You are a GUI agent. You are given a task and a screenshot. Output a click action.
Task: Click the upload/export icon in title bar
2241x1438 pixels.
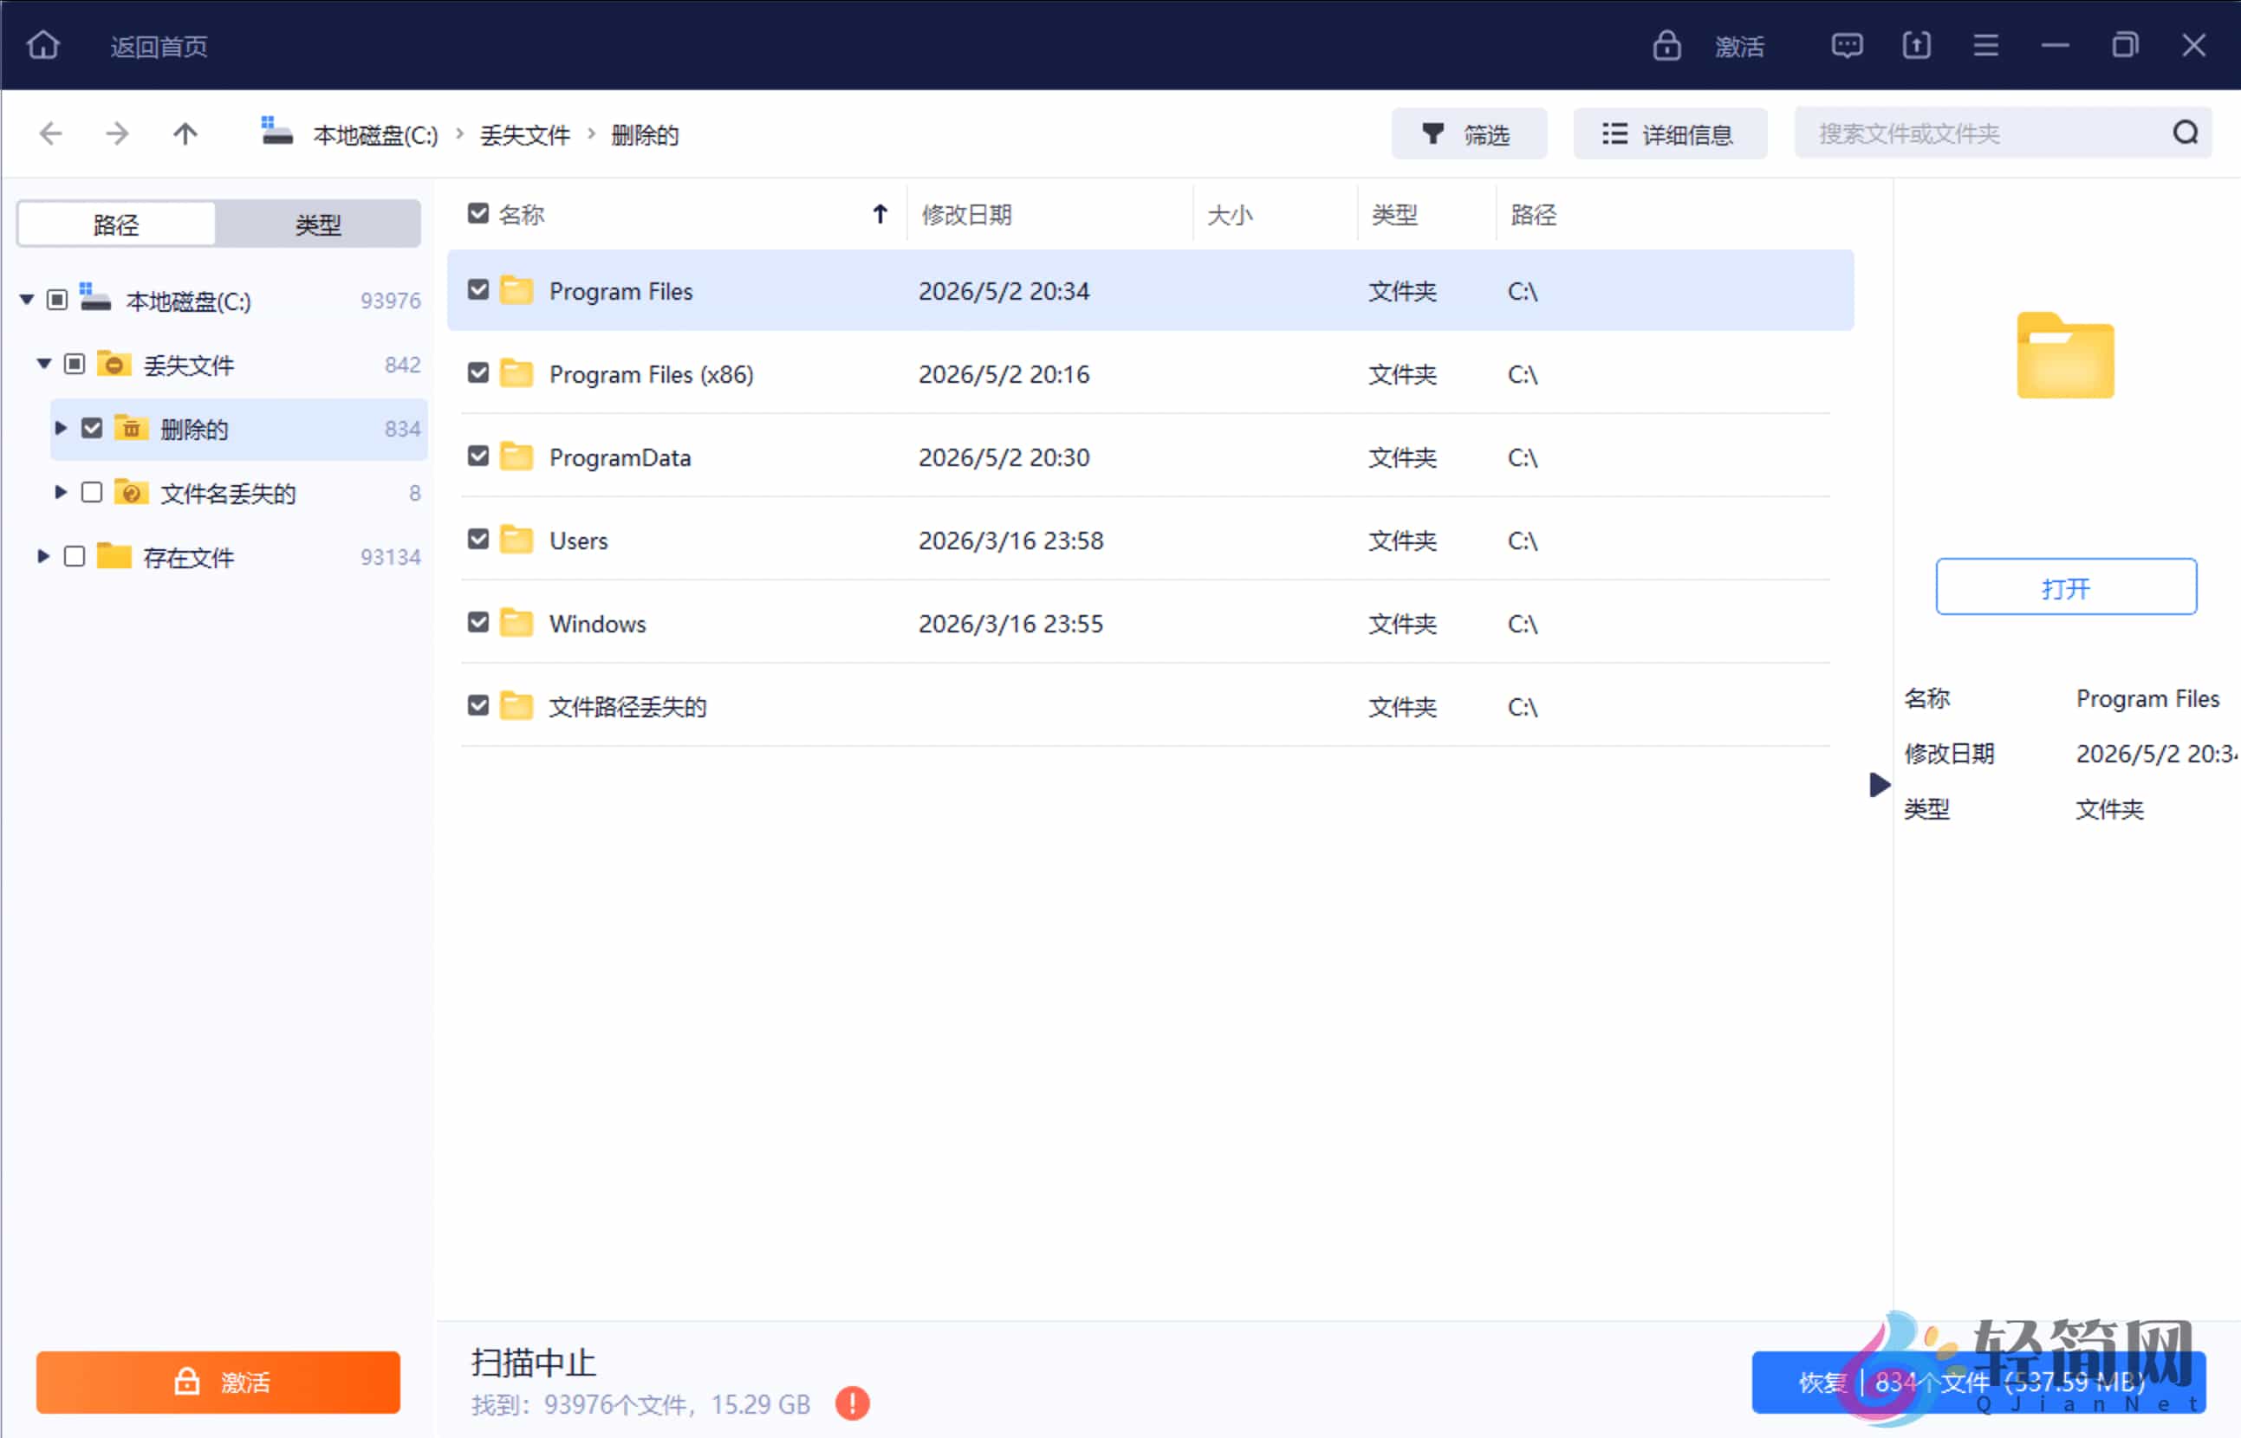(x=1917, y=45)
